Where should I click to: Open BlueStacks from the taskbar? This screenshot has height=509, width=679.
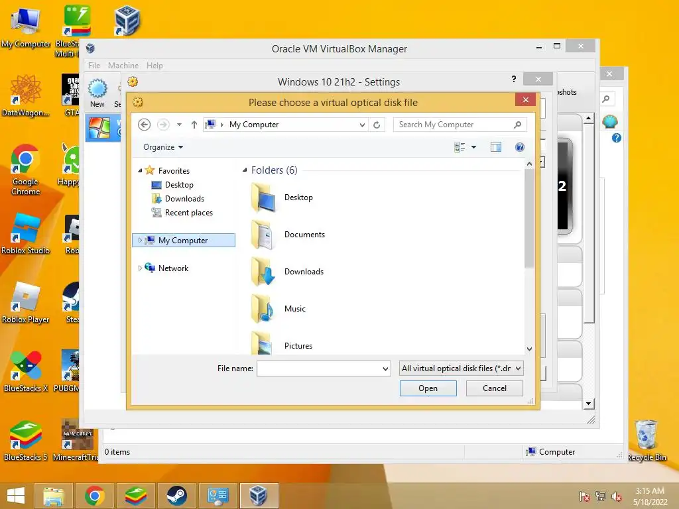pos(136,496)
